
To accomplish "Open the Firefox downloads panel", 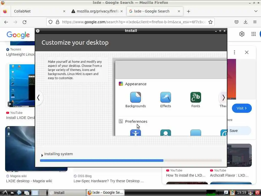I will coord(245,22).
